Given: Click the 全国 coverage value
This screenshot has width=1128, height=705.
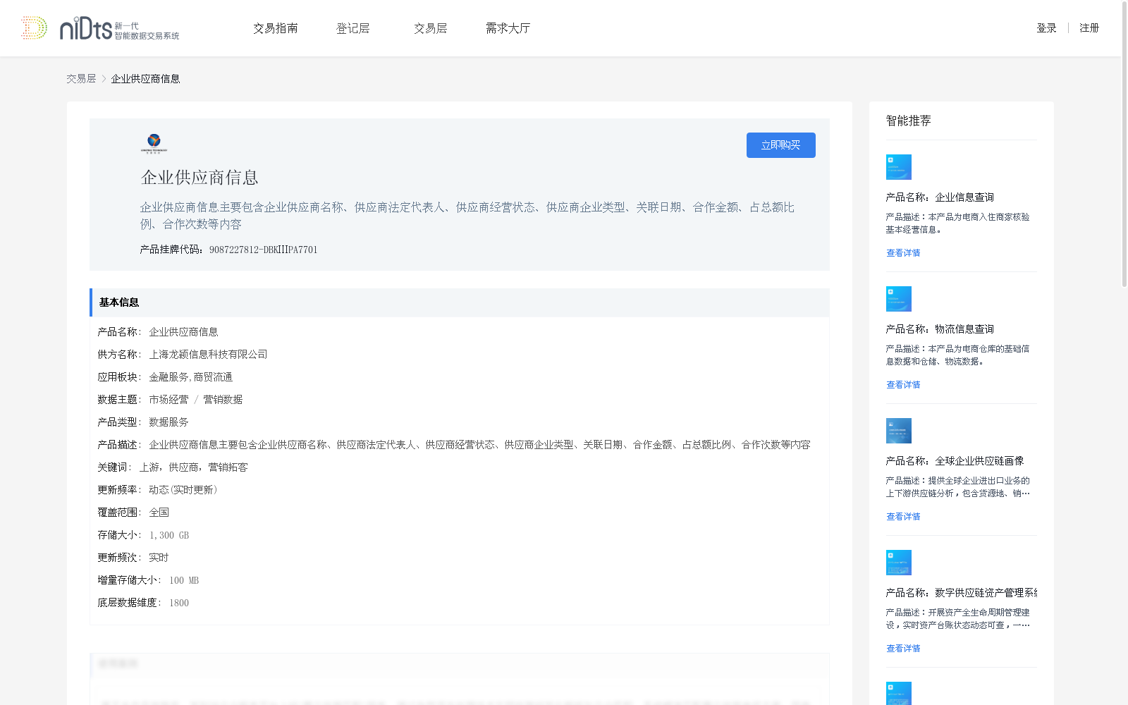Looking at the screenshot, I should click(x=159, y=513).
